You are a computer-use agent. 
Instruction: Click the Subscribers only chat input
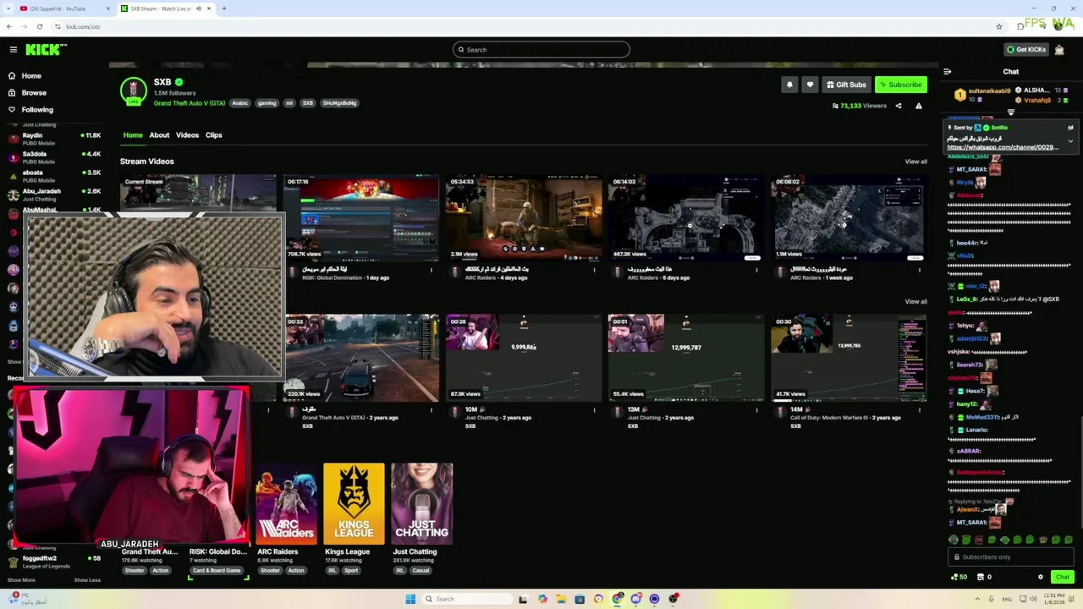pos(1010,557)
